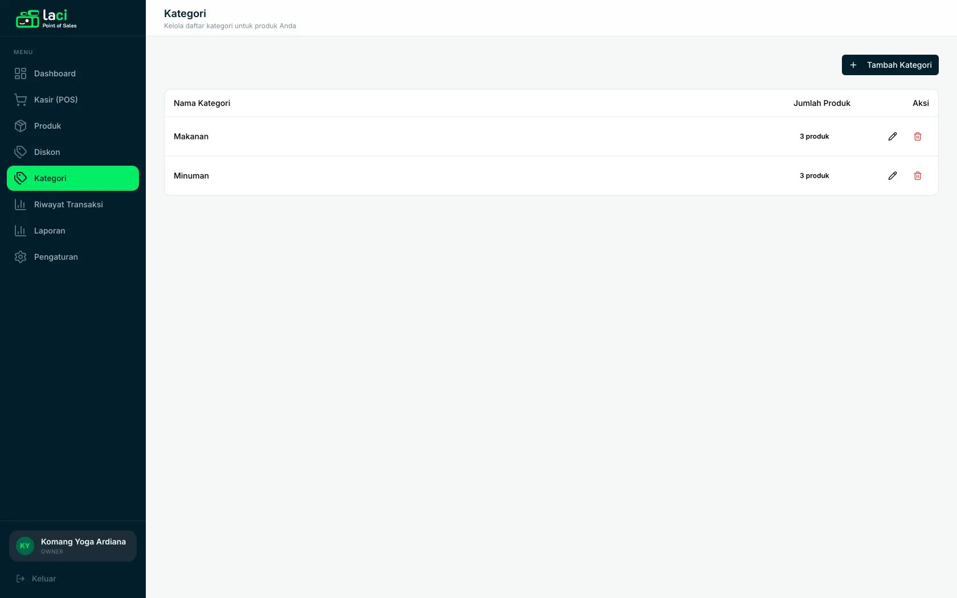Delete the Makanan category with trash icon
The height and width of the screenshot is (598, 957).
918,137
